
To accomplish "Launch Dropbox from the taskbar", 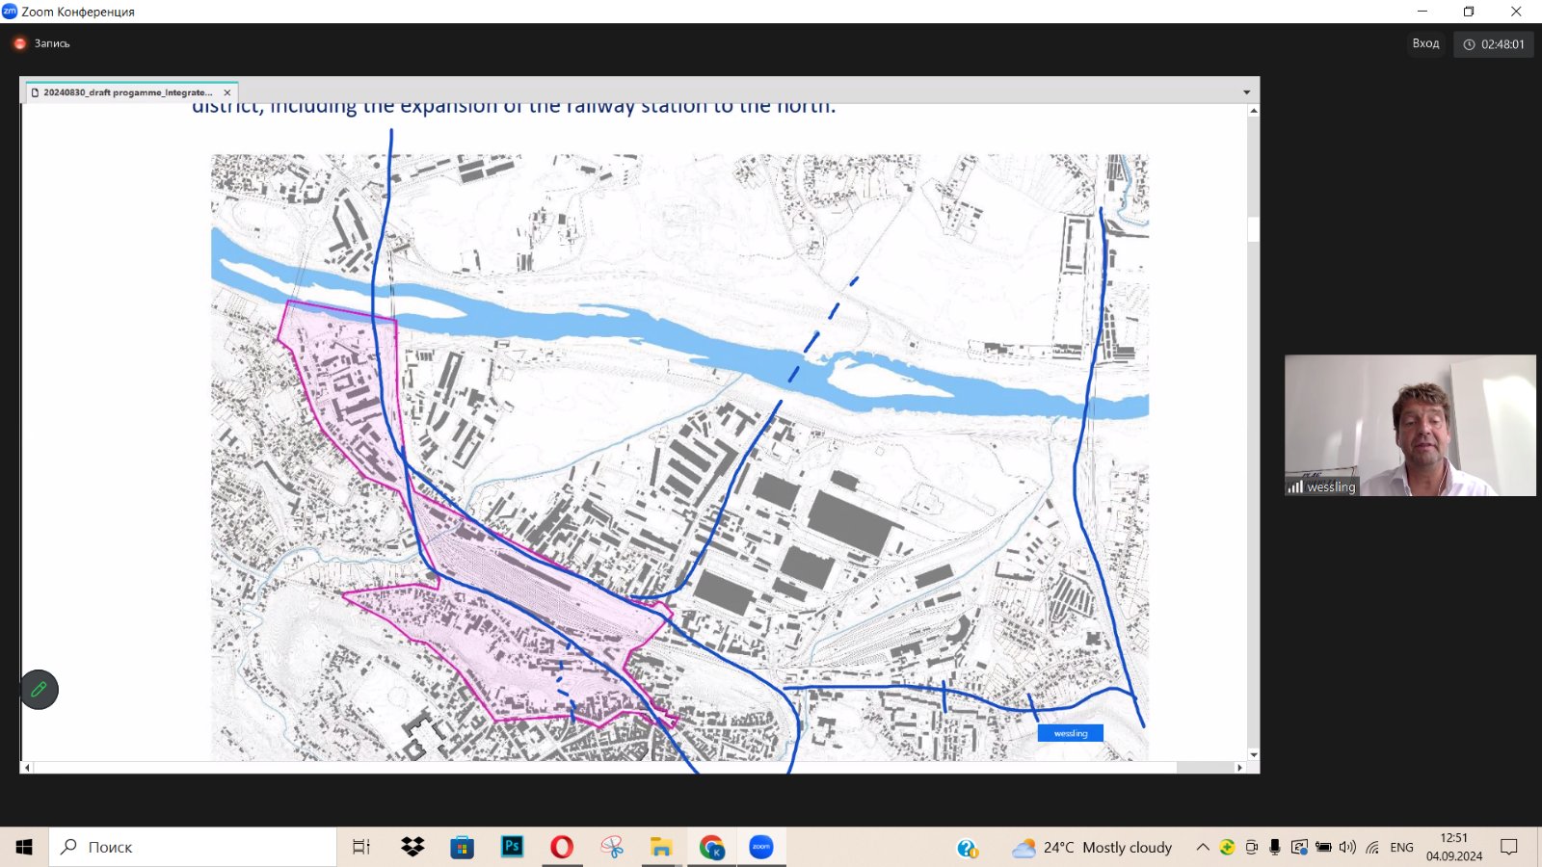I will coord(412,847).
